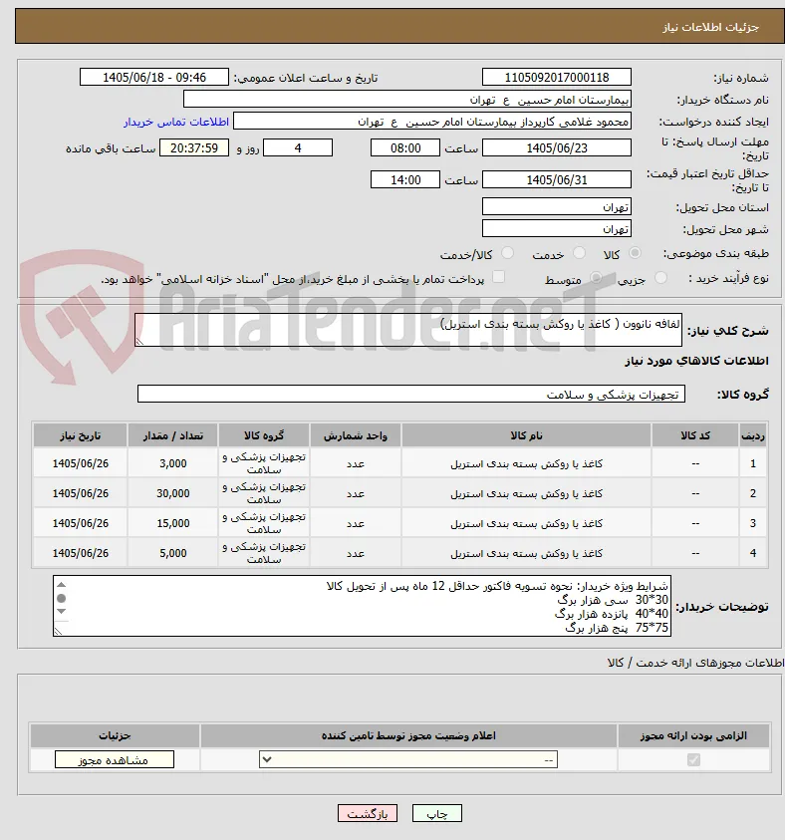Click the remaining time field 20:37:59
785x840 pixels.
(194, 147)
